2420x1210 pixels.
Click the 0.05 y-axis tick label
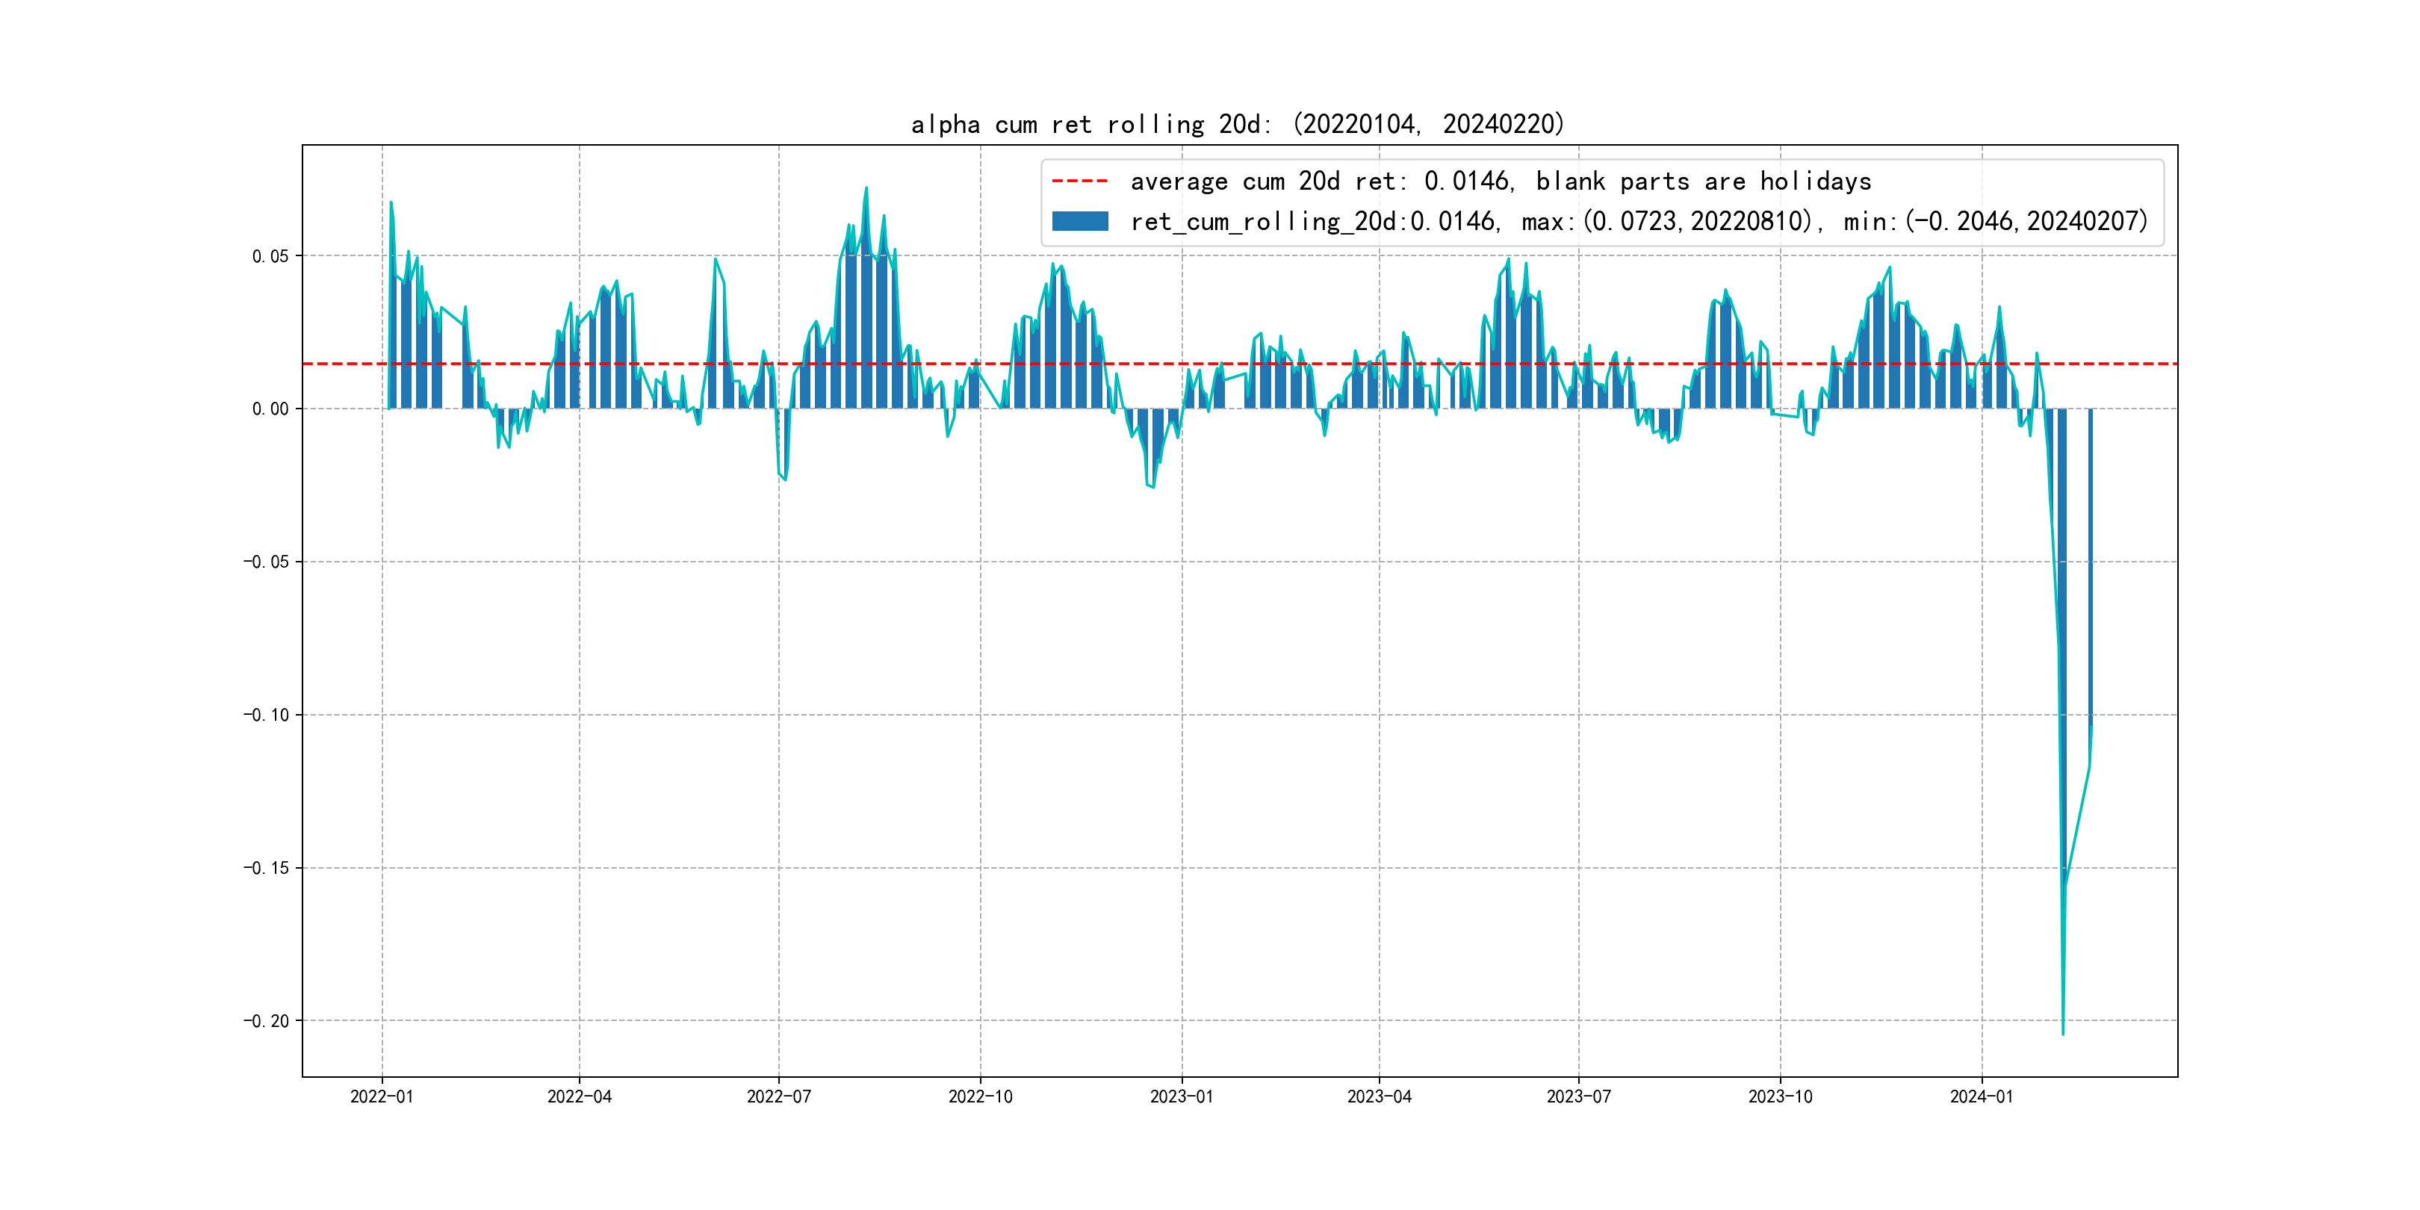[x=270, y=256]
